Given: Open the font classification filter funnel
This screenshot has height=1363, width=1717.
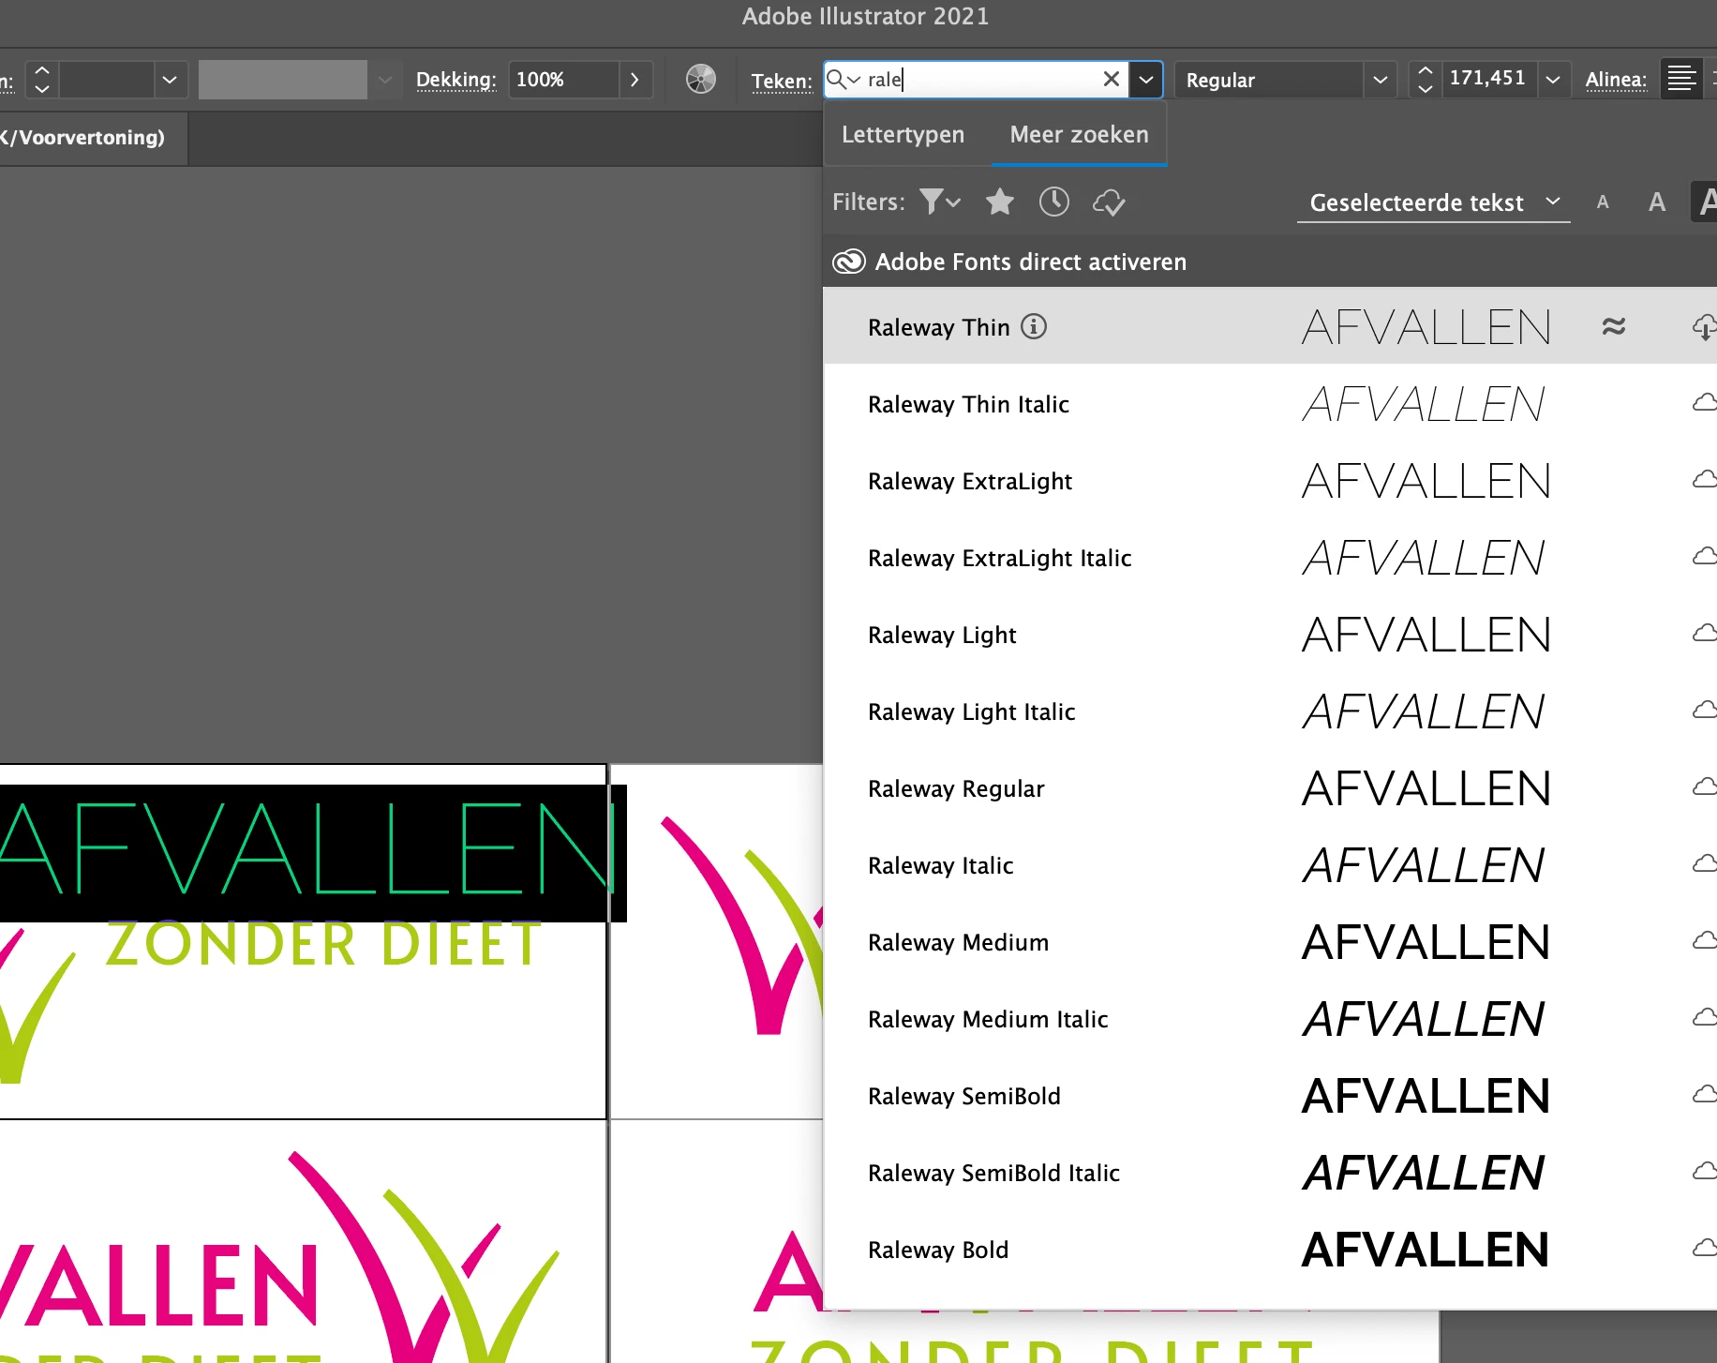Looking at the screenshot, I should point(940,202).
